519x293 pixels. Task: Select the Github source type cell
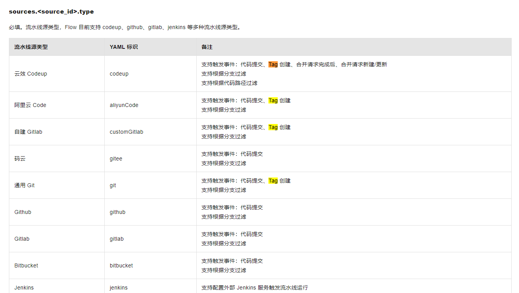57,212
